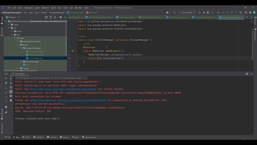257x145 pixels.
Task: Hide the Project tool window
Action: (65, 17)
